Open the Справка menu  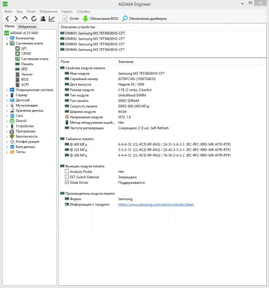click(x=83, y=11)
